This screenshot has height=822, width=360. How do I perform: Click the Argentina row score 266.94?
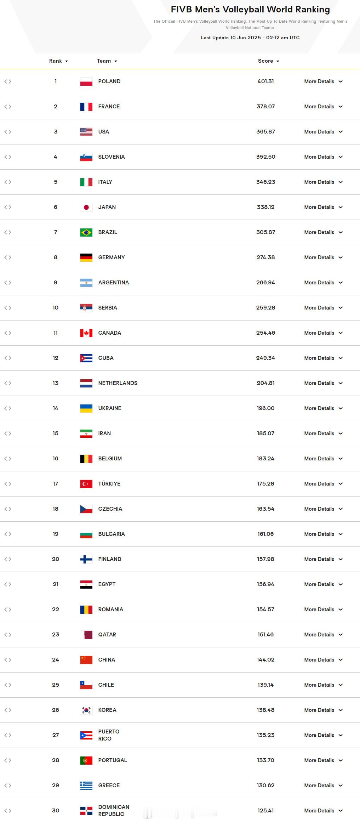[265, 283]
